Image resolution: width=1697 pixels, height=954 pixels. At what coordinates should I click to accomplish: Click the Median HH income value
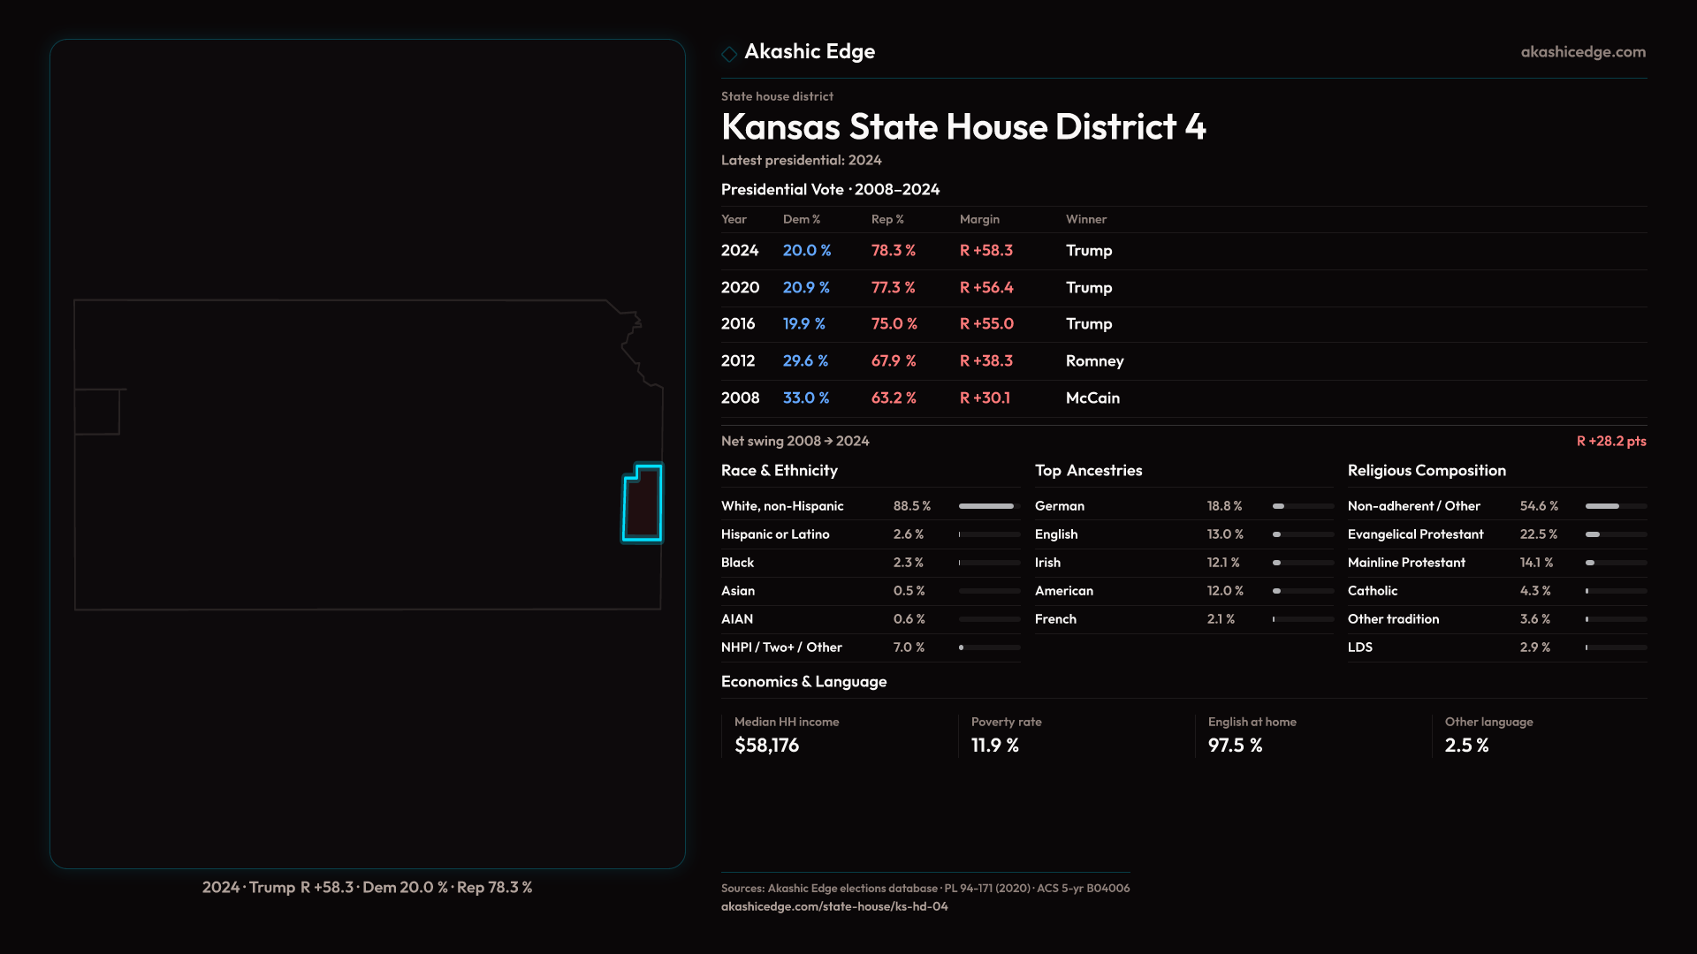pos(766,746)
